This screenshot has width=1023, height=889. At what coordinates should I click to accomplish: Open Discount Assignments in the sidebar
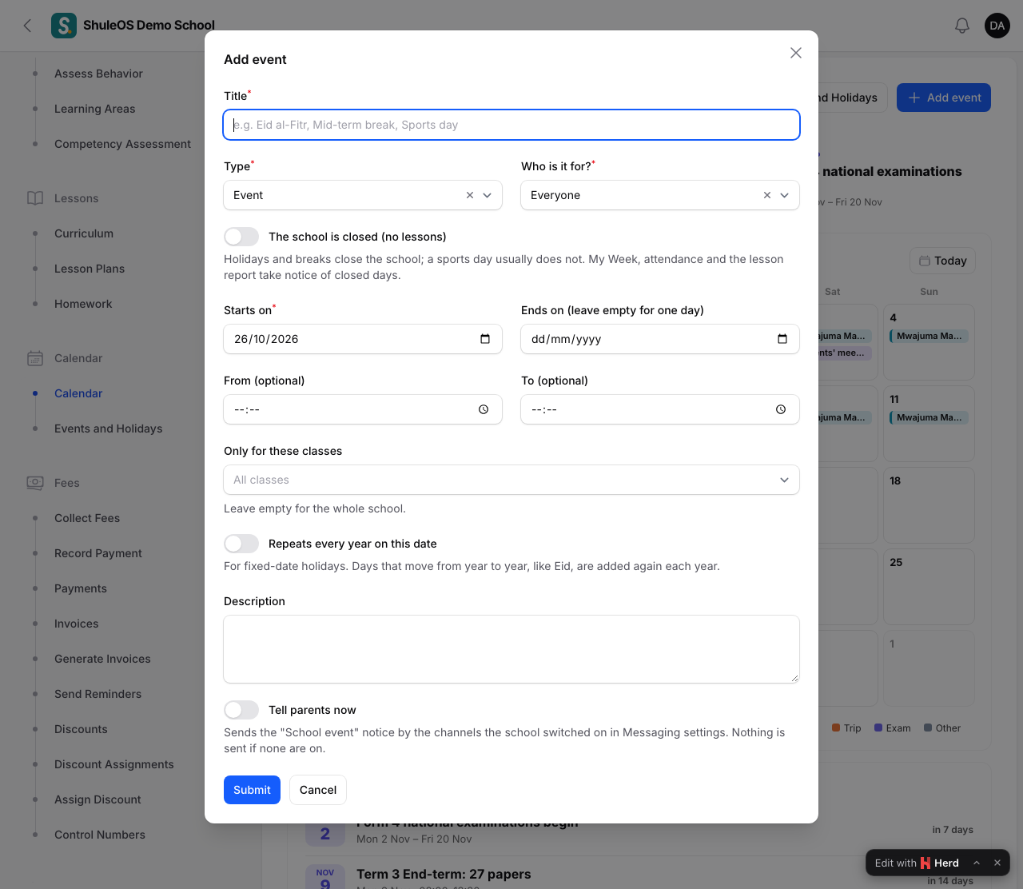[x=114, y=764]
